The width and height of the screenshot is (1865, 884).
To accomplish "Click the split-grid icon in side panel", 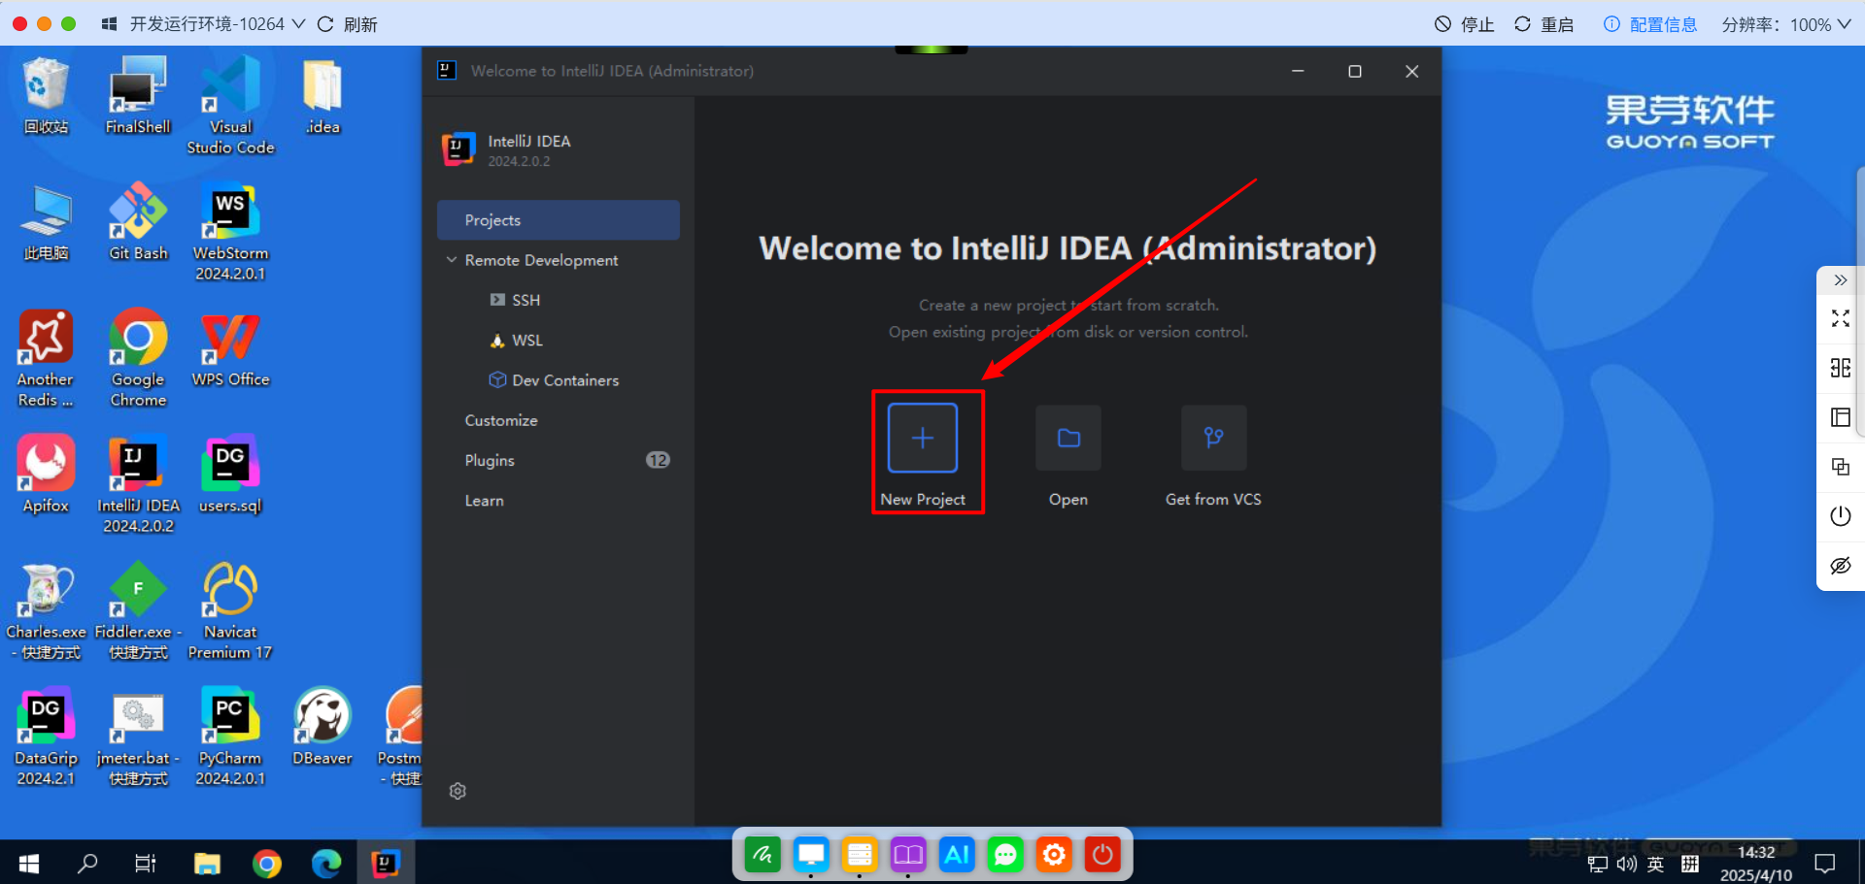I will [x=1841, y=368].
